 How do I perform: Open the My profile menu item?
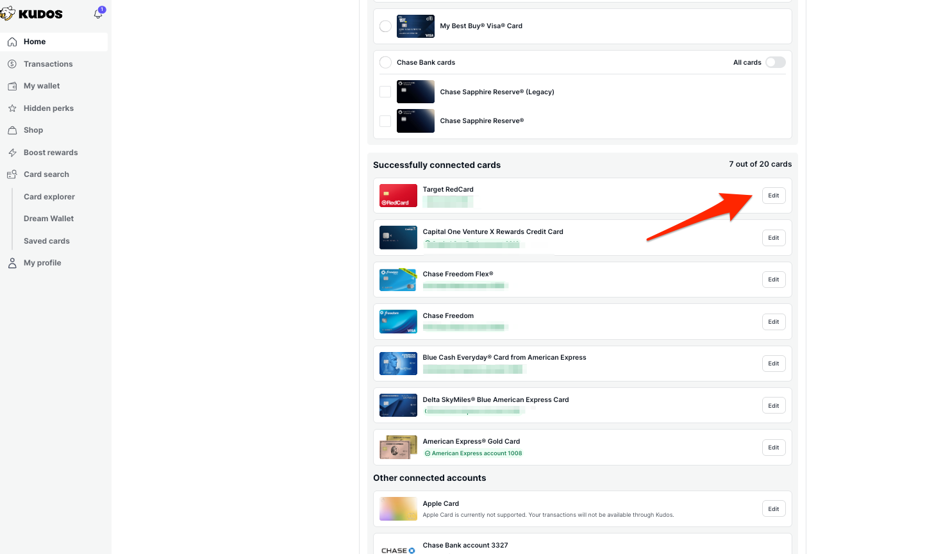(x=42, y=263)
